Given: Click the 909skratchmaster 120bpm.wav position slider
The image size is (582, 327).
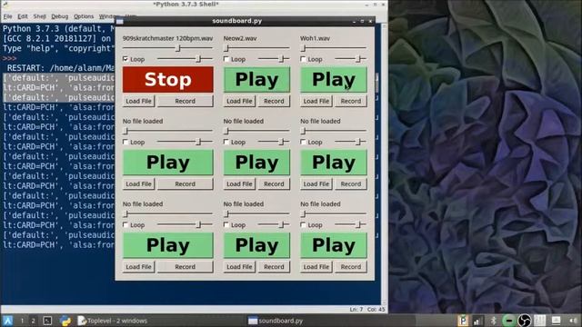Looking at the screenshot, I should point(167,48).
